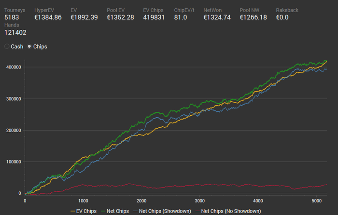Click the 5000 x-axis label
This screenshot has height=215, width=338.
[316, 201]
